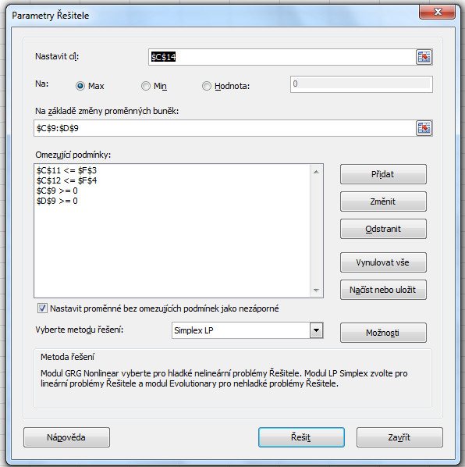Toggle non-negative variables checkbox

tap(42, 308)
